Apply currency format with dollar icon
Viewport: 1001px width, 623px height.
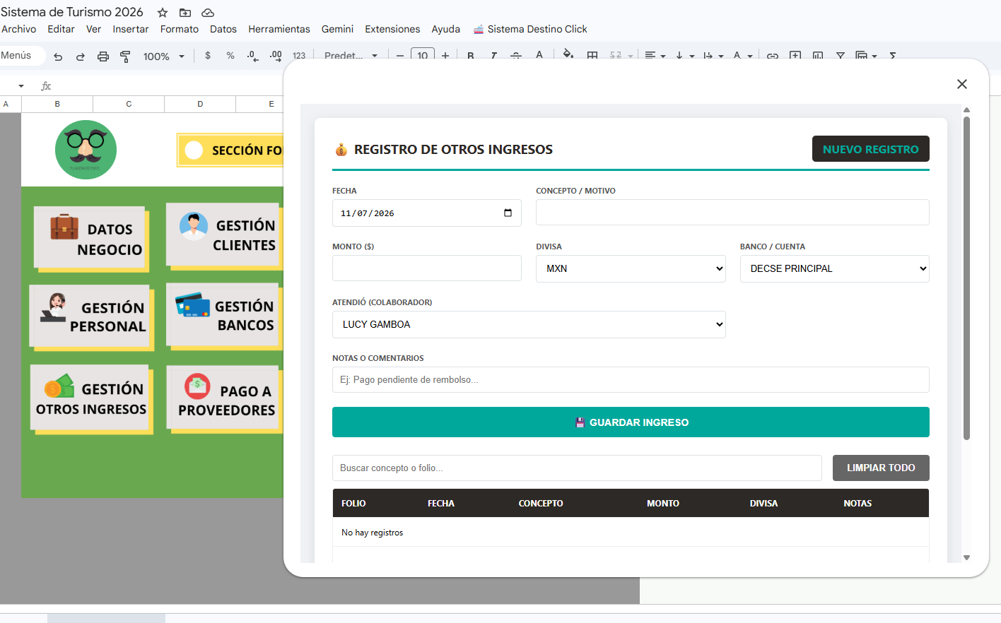(208, 55)
